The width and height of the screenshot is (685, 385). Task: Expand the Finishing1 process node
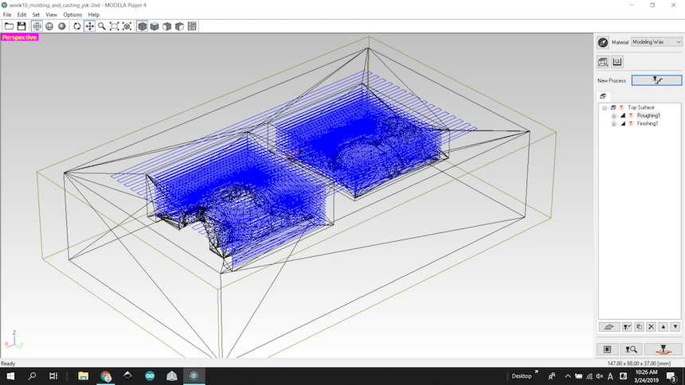click(x=613, y=124)
